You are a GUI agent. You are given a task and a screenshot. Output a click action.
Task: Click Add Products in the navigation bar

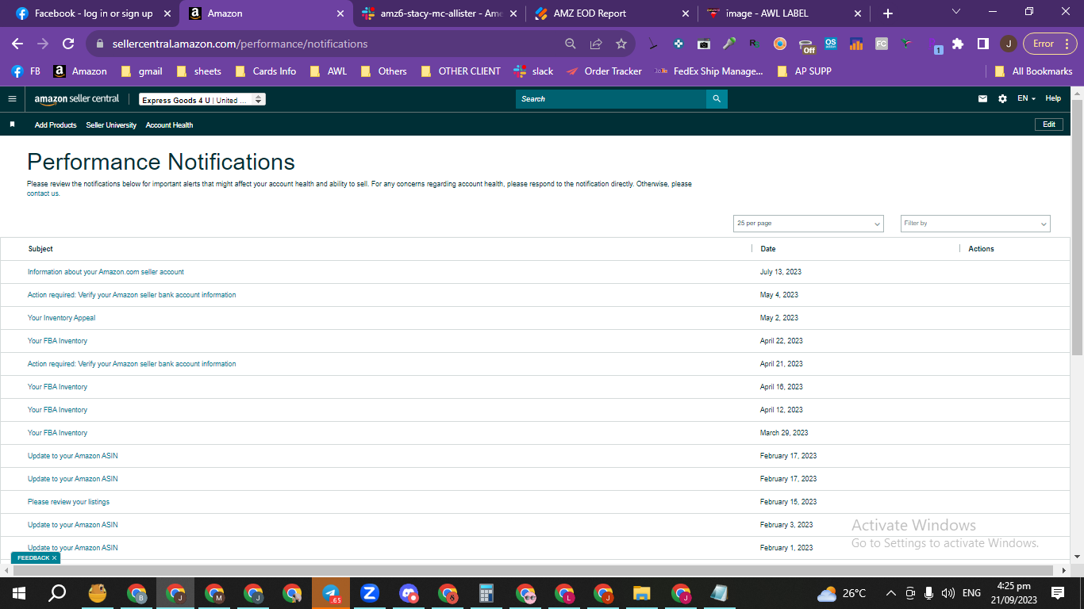[56, 125]
